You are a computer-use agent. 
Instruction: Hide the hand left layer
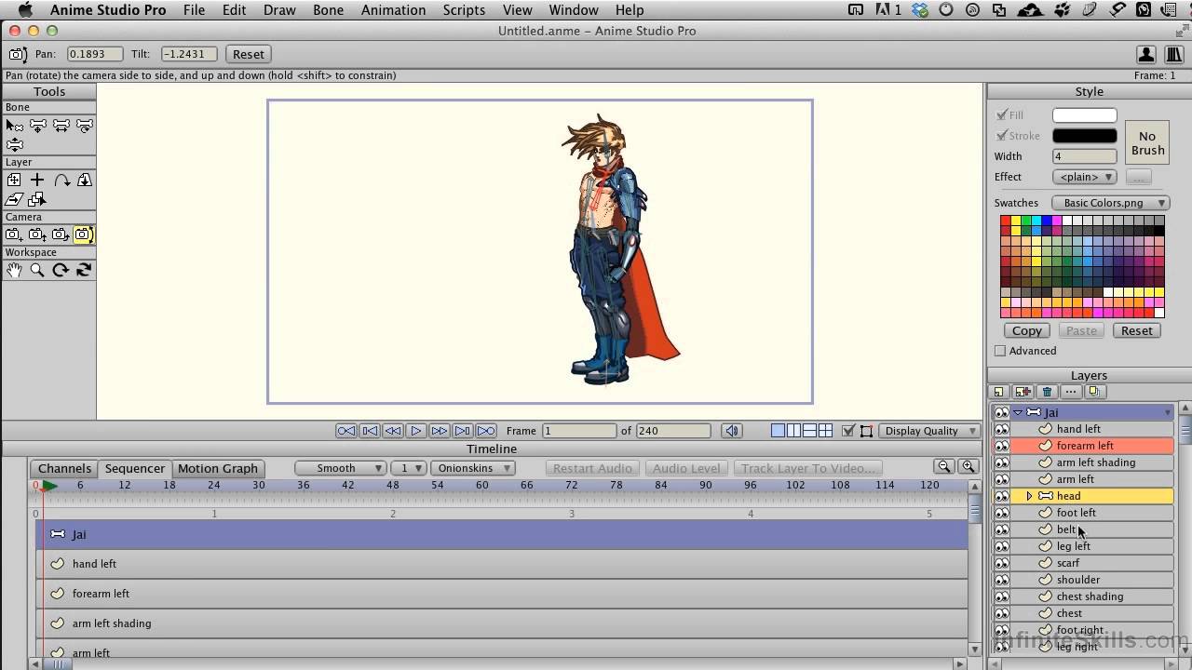1001,429
